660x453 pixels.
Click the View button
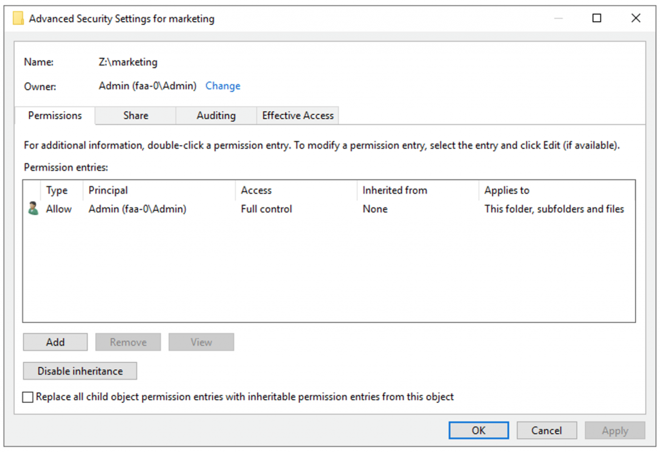pos(201,342)
